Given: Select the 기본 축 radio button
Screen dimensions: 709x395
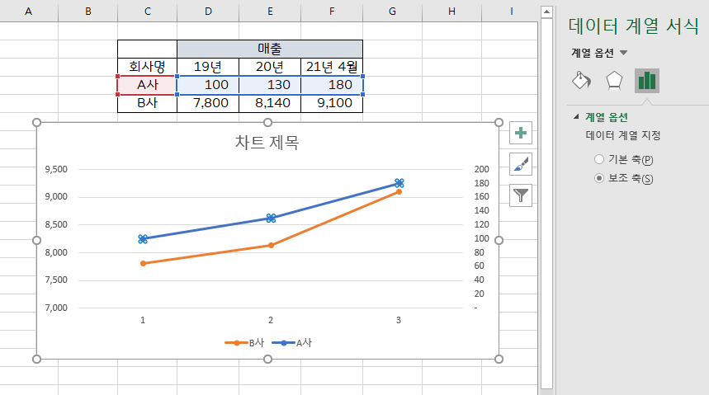Looking at the screenshot, I should 599,159.
